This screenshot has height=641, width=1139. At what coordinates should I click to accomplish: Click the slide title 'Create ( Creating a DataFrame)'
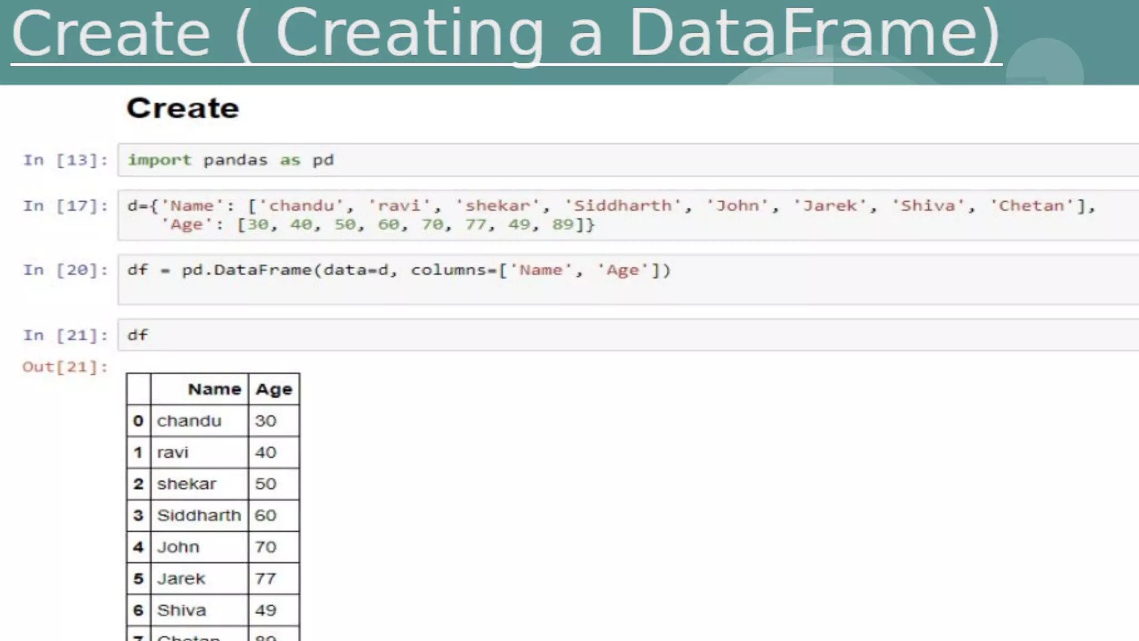pyautogui.click(x=506, y=34)
